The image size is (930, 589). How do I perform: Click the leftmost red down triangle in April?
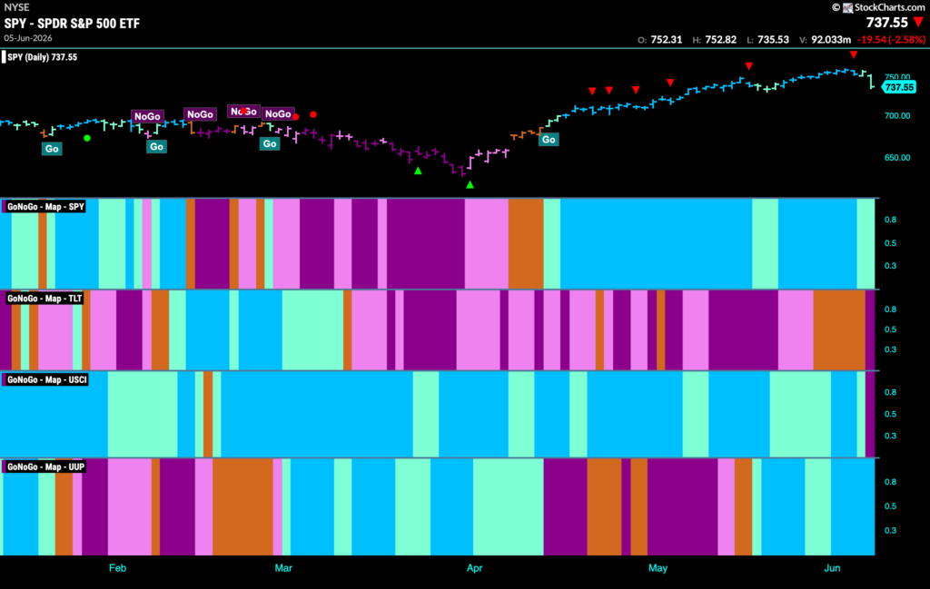(592, 91)
